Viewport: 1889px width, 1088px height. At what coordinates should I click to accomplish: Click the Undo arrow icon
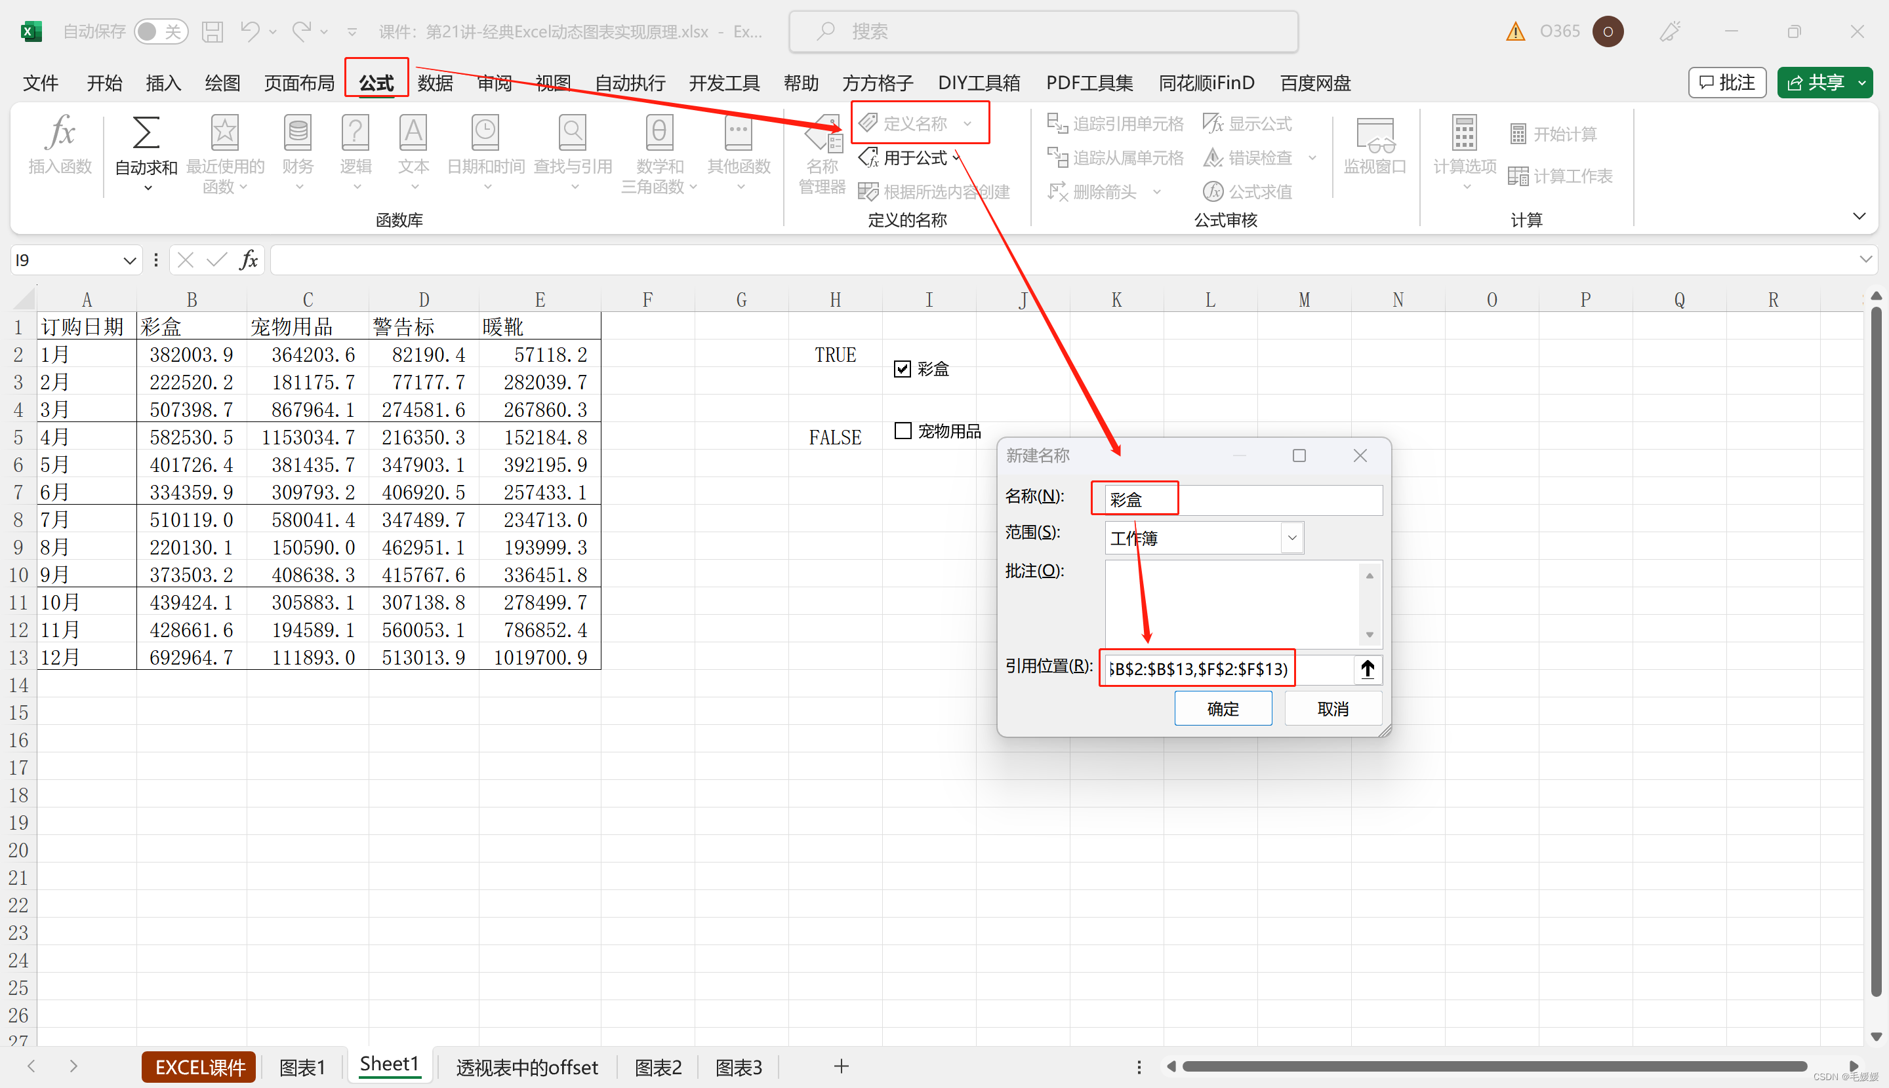[249, 31]
